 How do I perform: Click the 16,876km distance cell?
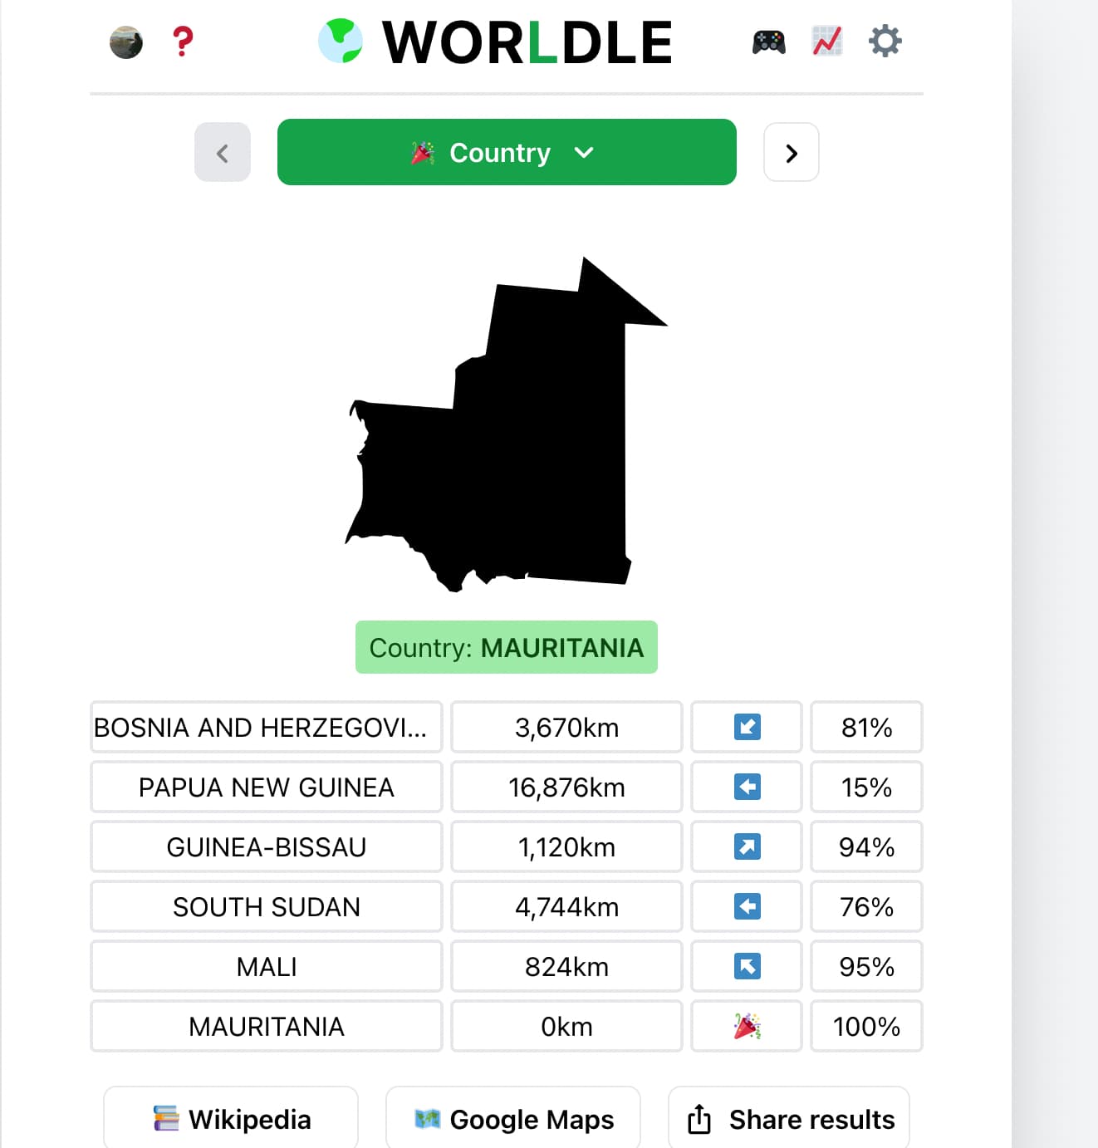pos(566,787)
